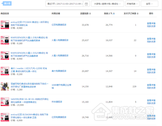Screen dimensions: 162x126
Task: Click 查看详情 for entive F7CGMH row
Action: [151, 23]
